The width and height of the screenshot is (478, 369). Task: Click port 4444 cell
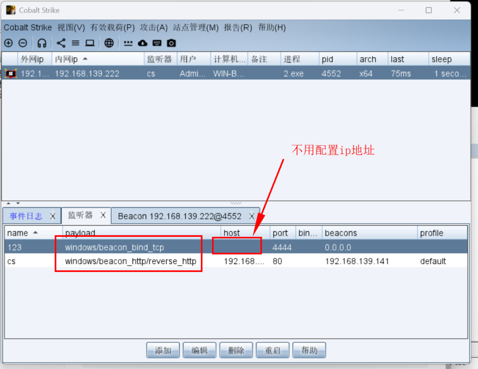tap(282, 247)
